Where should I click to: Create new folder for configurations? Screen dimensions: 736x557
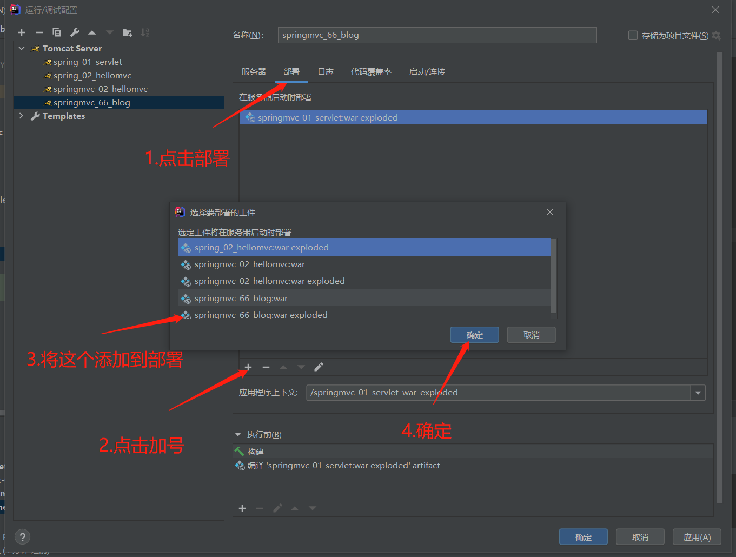[128, 32]
